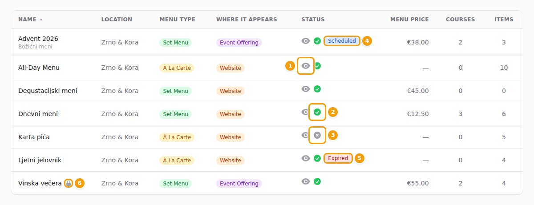Click the items count 10 for All-Day Menu
This screenshot has height=205, width=534.
504,68
